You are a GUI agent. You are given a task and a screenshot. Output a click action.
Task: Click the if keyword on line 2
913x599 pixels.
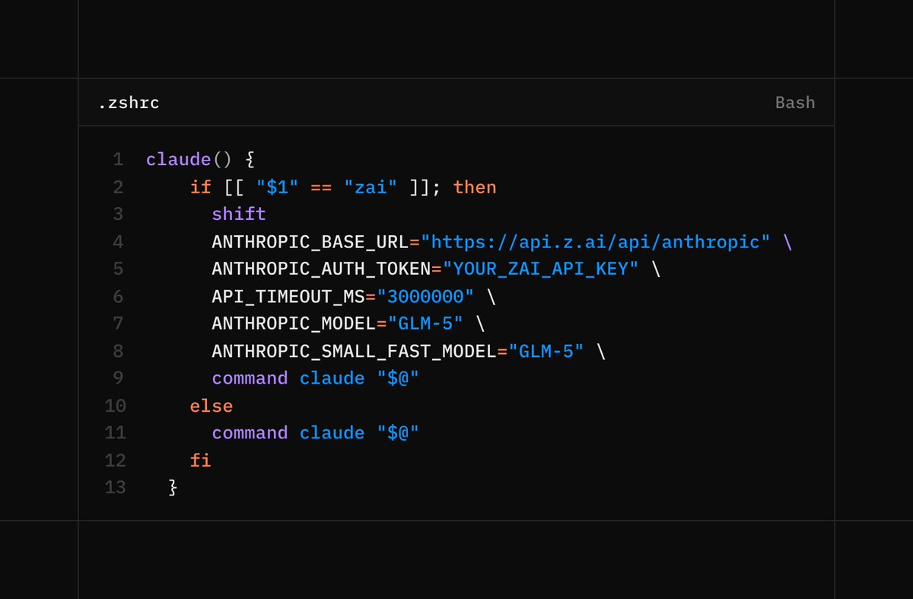200,186
